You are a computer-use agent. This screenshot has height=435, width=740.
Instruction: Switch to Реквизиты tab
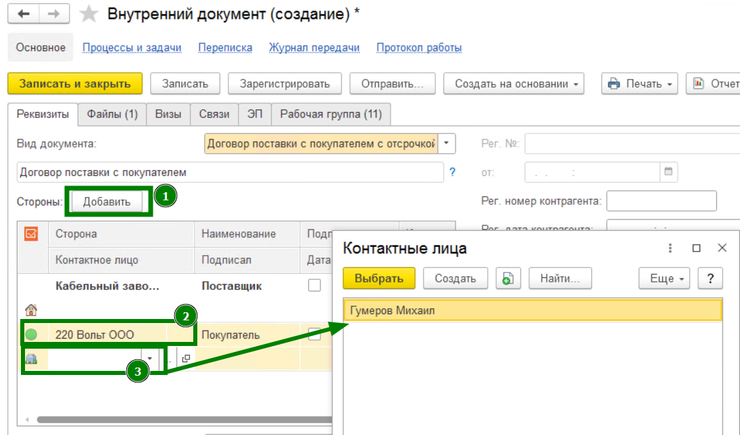coord(43,115)
